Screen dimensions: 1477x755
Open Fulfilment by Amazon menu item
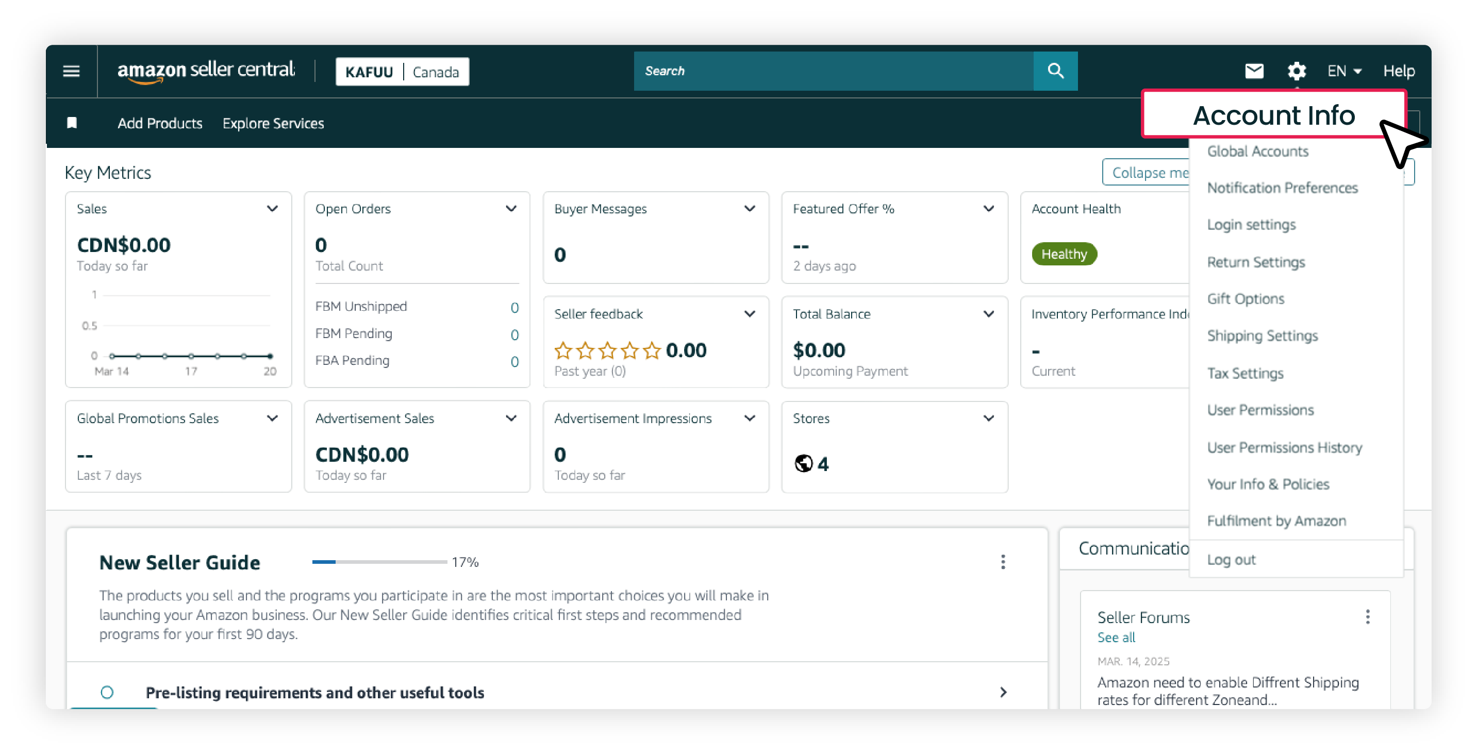coord(1276,521)
